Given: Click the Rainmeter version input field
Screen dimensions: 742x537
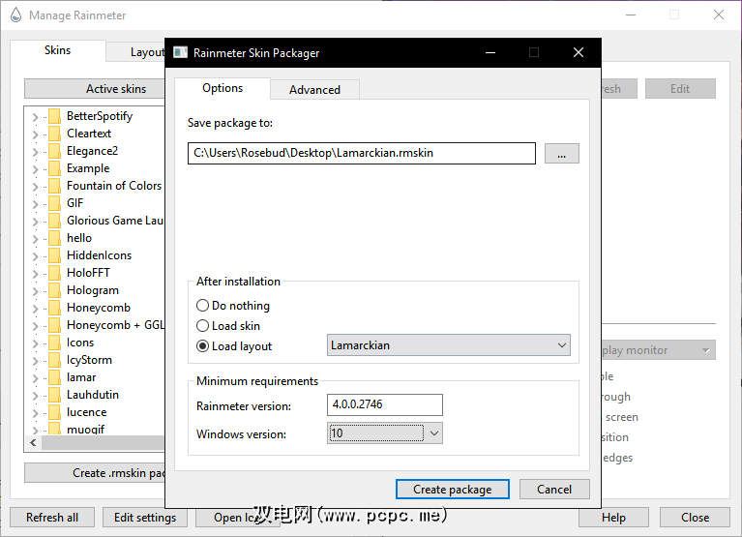Looking at the screenshot, I should click(385, 405).
